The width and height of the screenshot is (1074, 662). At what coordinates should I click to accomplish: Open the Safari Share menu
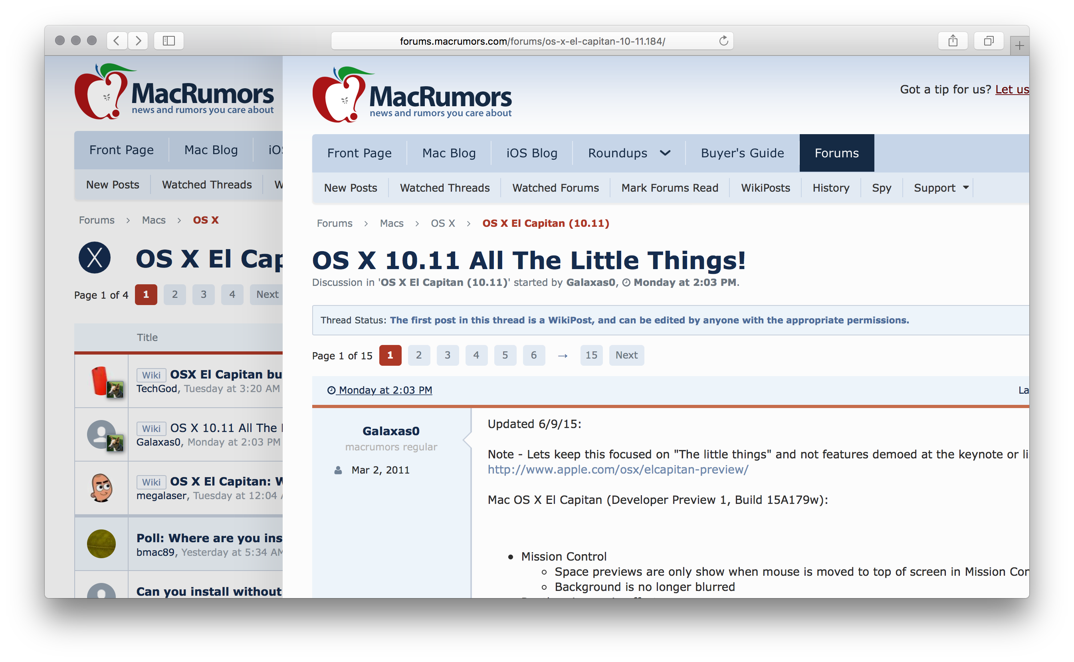tap(953, 41)
